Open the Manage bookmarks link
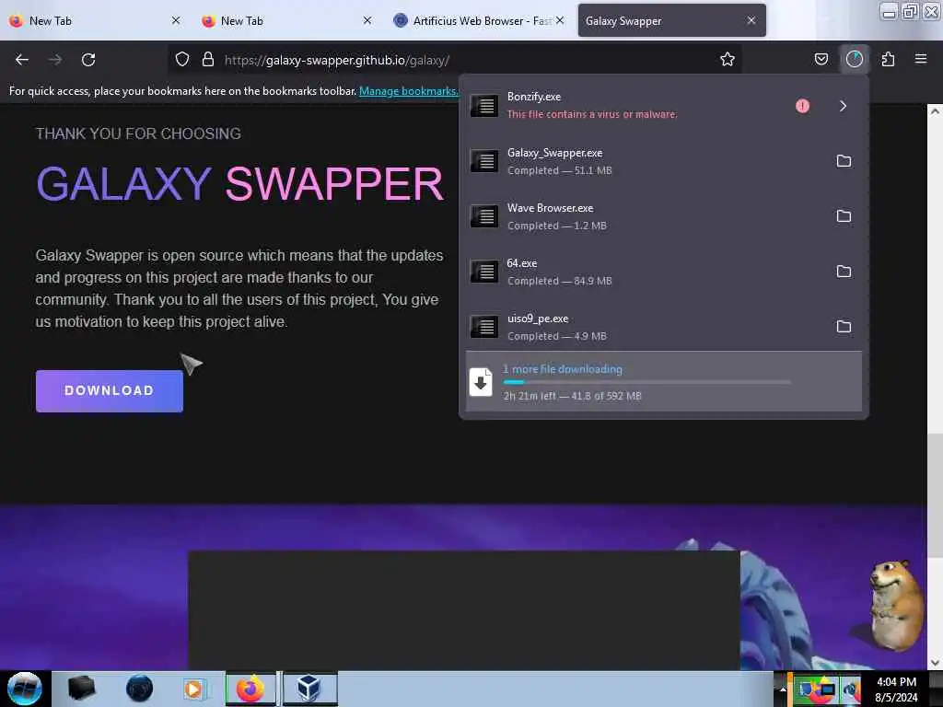Viewport: 943px width, 707px height. coord(408,91)
